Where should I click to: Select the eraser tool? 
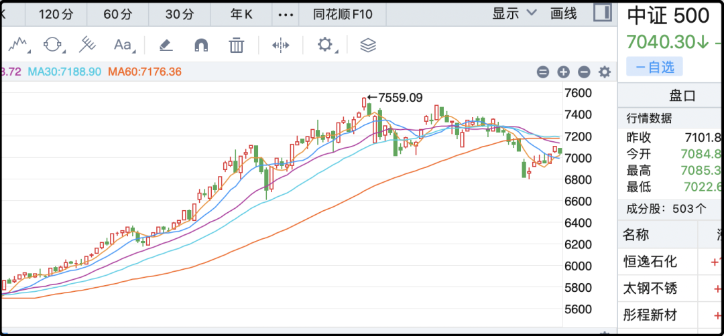(166, 45)
